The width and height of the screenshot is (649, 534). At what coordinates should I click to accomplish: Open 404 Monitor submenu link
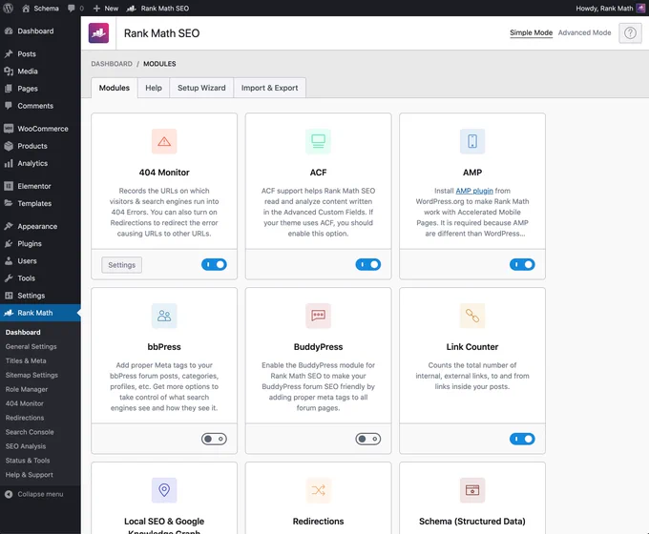(x=25, y=403)
